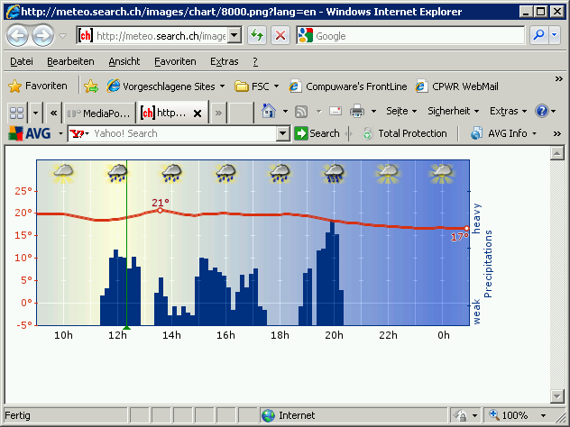Click the Add to Favorites bar star-arrow icon
This screenshot has width=570, height=427.
[91, 86]
